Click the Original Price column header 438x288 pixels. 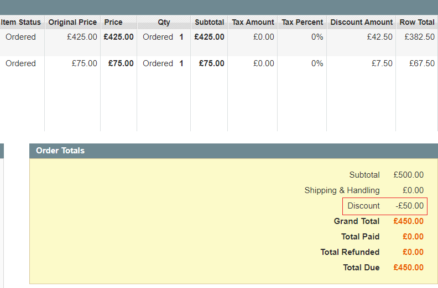(72, 23)
